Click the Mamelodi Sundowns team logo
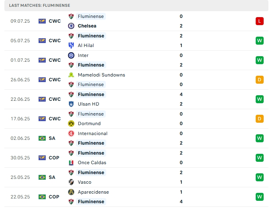The image size is (272, 208). click(71, 75)
